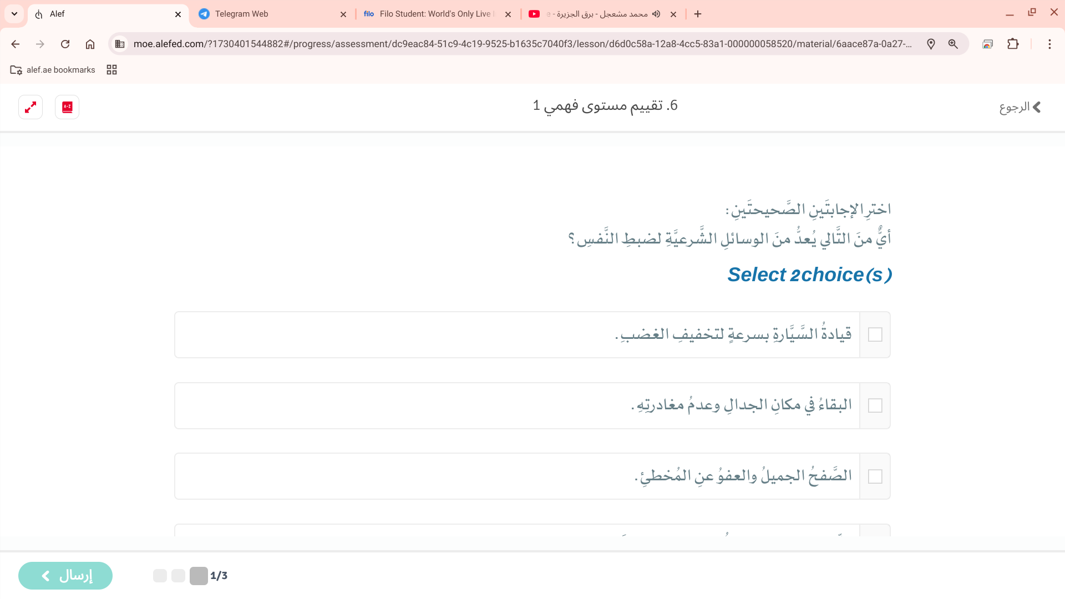Image resolution: width=1065 pixels, height=599 pixels.
Task: Open the bookmarks grid launcher
Action: pyautogui.click(x=111, y=69)
